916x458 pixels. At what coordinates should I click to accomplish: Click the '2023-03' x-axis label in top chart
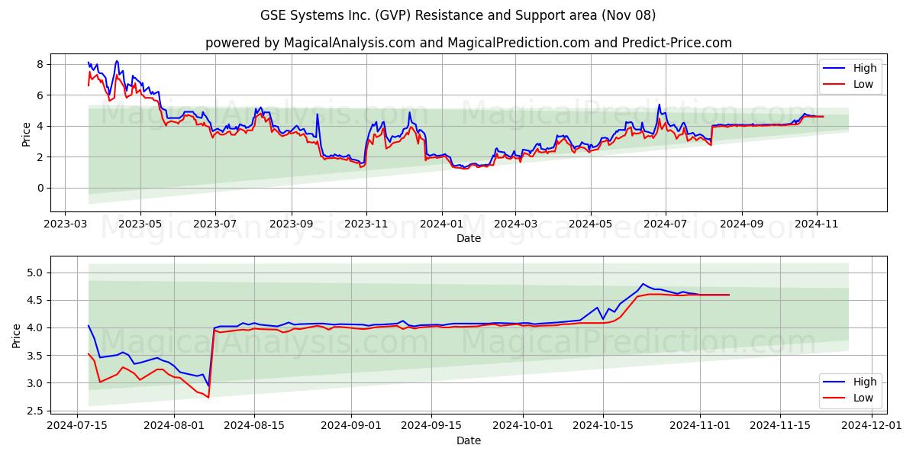[65, 224]
